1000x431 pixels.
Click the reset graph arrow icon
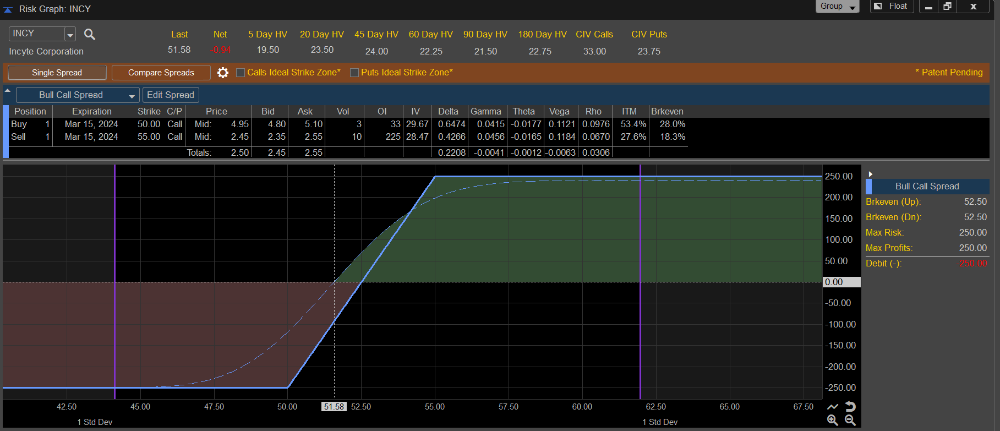click(x=850, y=406)
